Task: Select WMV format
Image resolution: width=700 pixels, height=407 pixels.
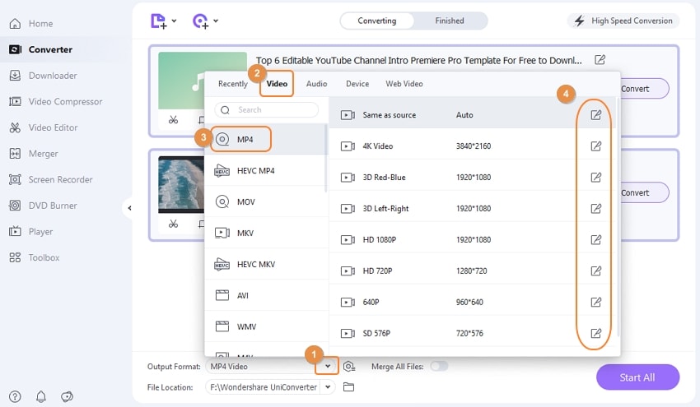Action: point(267,326)
